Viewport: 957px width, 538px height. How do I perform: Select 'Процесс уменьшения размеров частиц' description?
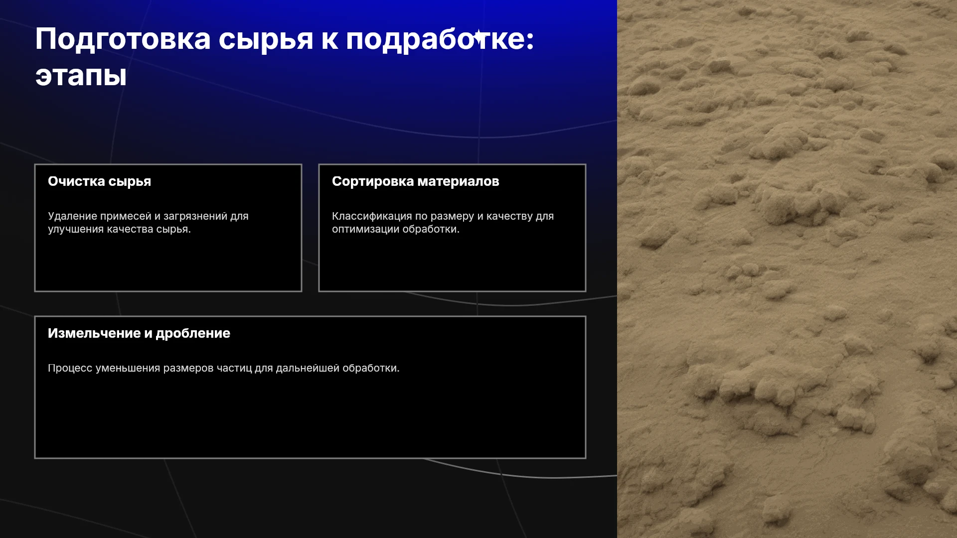223,368
